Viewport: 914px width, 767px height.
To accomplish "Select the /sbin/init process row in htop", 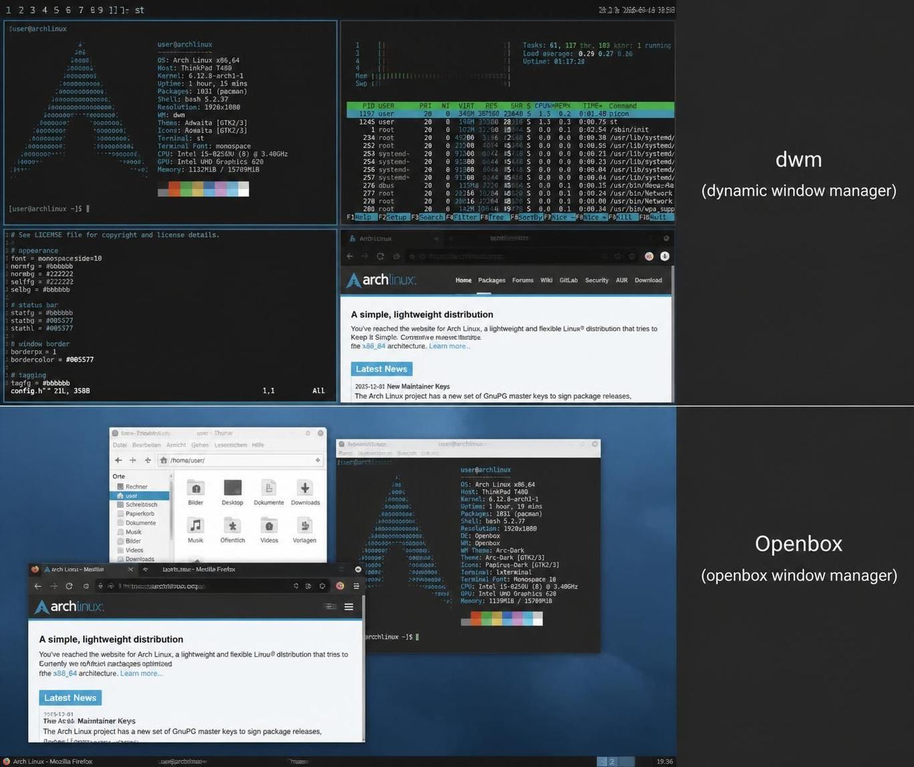I will [510, 130].
